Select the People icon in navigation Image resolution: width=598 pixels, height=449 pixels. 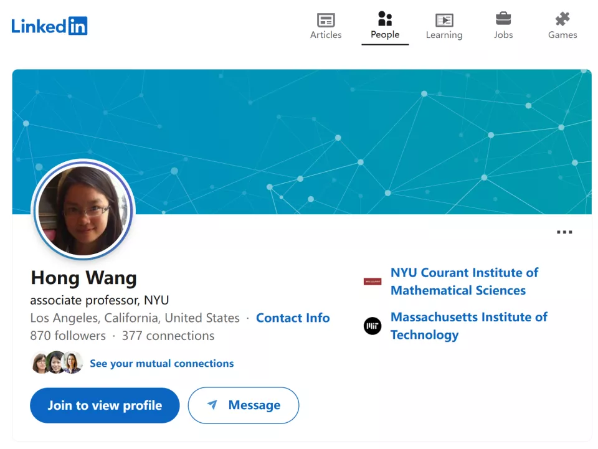point(385,19)
